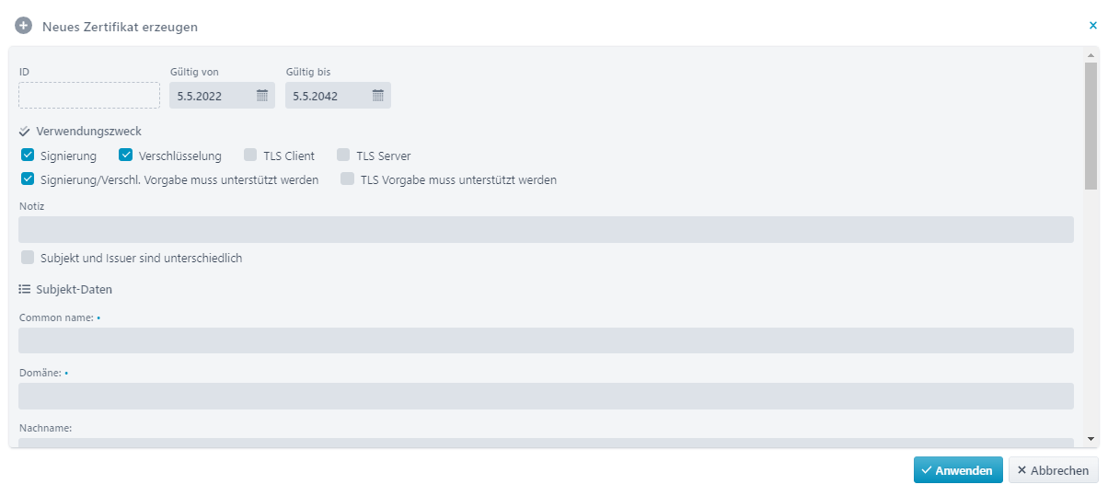Uncheck the Verschlüsselung checkbox

pos(126,156)
